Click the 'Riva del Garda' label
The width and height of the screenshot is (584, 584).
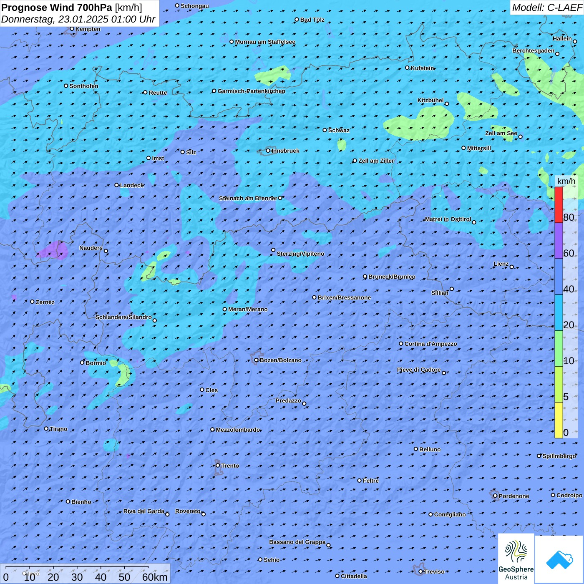pyautogui.click(x=144, y=511)
